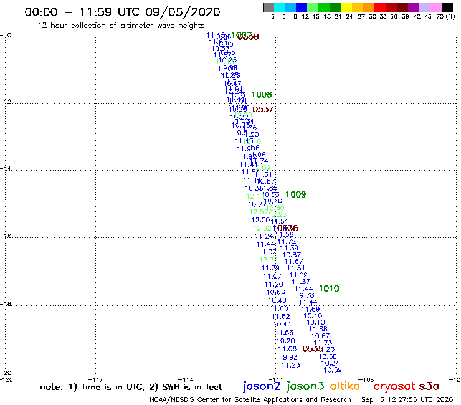
Task: Click the green time label 1009
Action: (x=295, y=194)
